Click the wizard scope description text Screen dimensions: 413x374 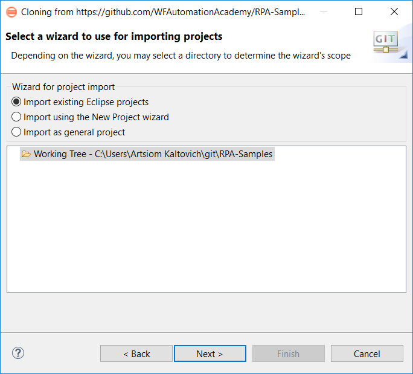coord(181,56)
